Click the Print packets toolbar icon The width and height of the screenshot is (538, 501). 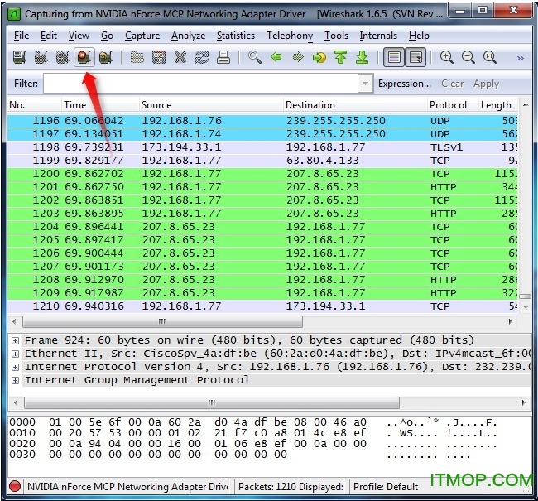pos(223,58)
